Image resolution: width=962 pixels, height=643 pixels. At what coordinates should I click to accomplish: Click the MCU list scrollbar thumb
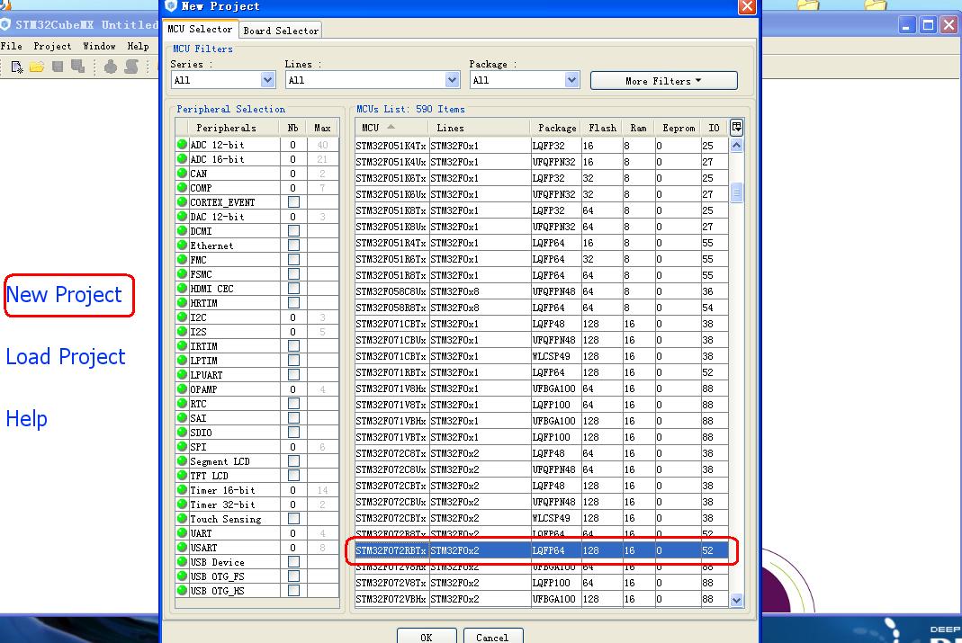[737, 192]
